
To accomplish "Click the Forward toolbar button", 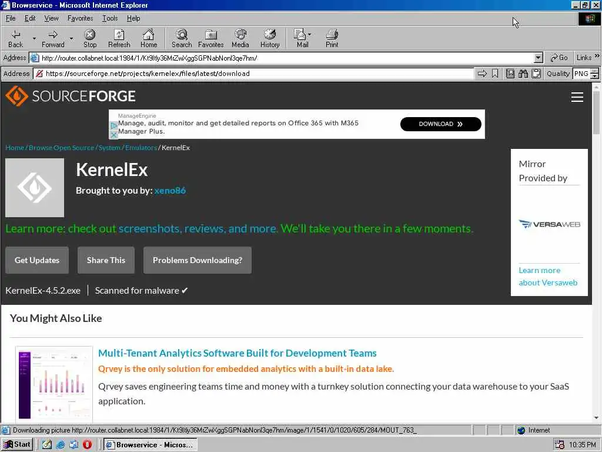I will (x=53, y=38).
